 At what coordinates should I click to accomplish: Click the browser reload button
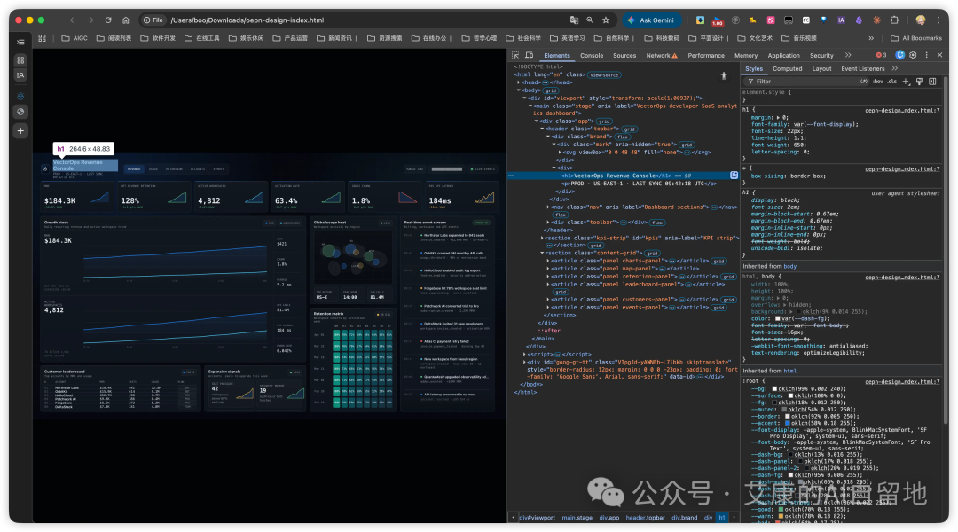[108, 20]
